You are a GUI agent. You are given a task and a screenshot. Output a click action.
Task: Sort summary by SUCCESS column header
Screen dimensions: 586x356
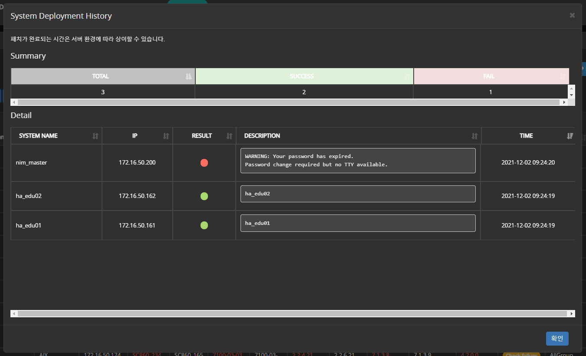tap(302, 76)
